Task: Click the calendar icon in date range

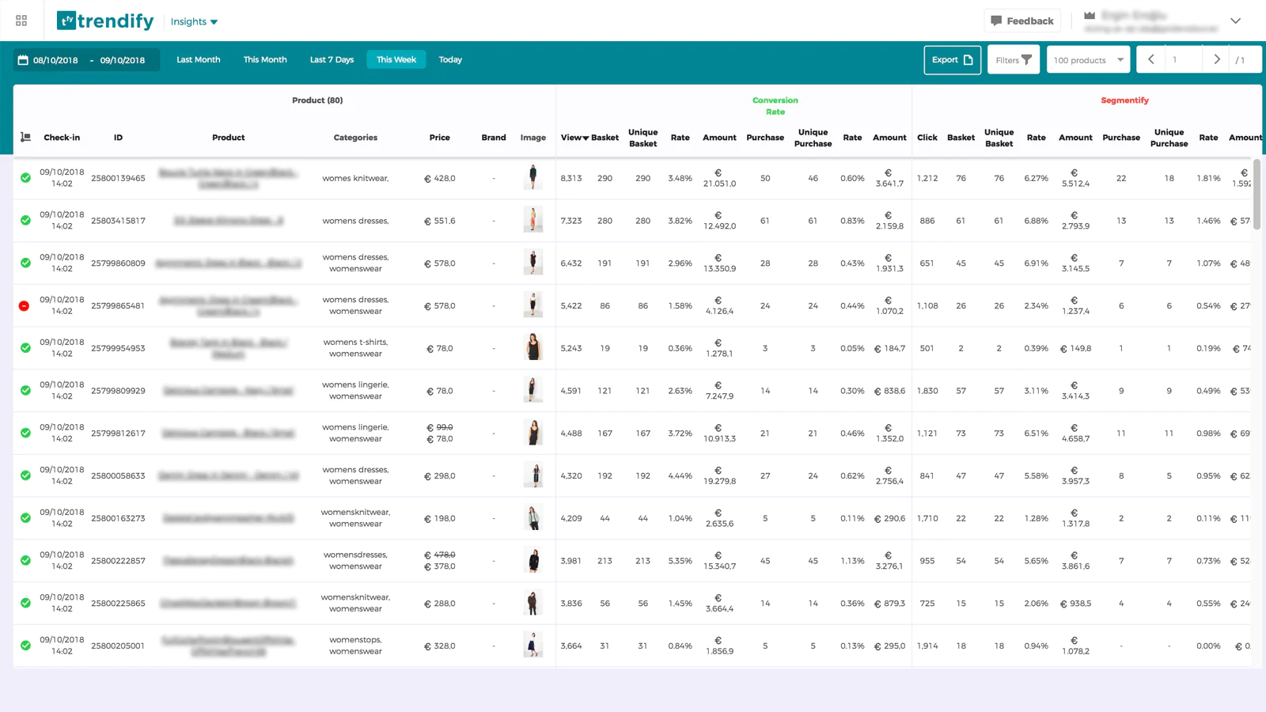Action: [x=23, y=60]
